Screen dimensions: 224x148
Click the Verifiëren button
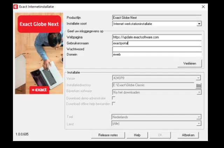[x=190, y=63]
